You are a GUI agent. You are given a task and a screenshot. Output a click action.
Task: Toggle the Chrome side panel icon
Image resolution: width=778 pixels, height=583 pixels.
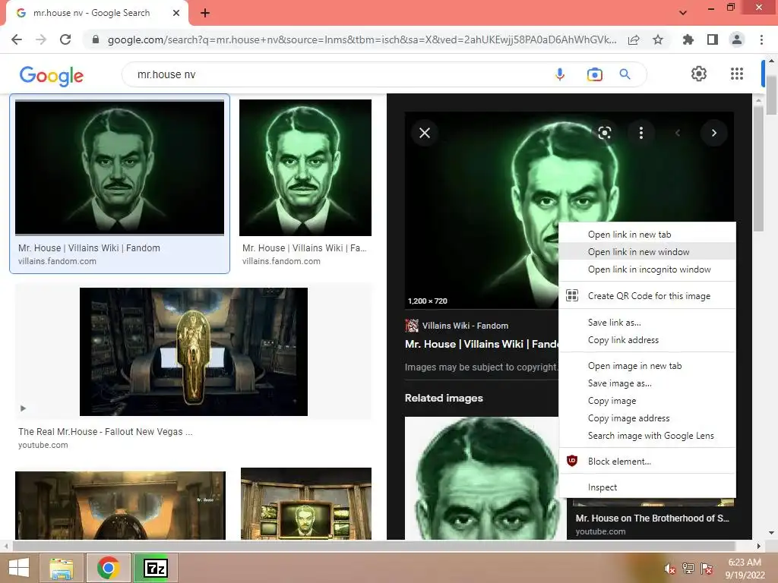click(713, 39)
